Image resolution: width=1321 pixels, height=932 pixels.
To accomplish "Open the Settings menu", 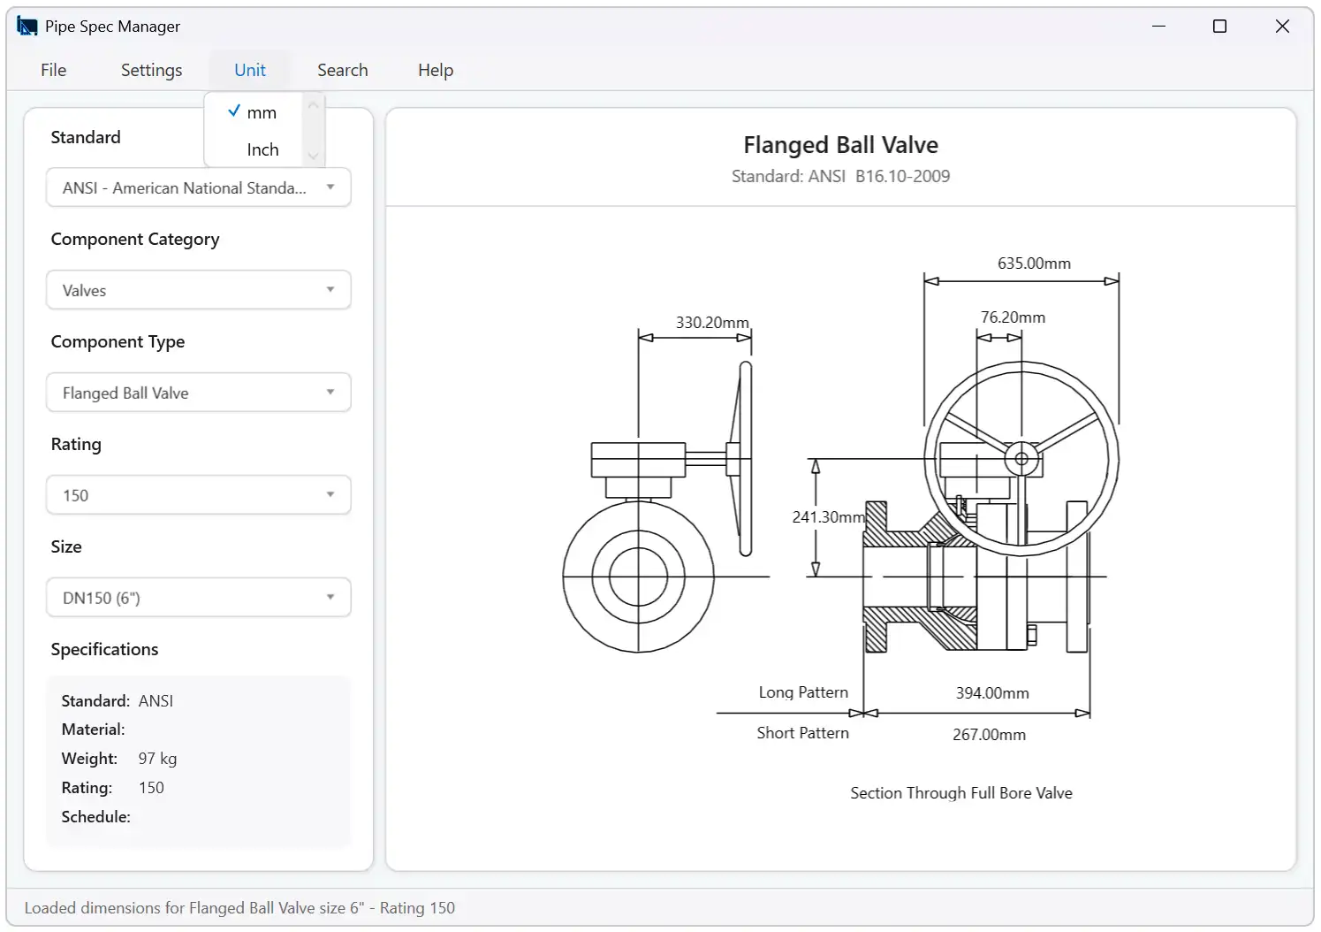I will pyautogui.click(x=151, y=70).
